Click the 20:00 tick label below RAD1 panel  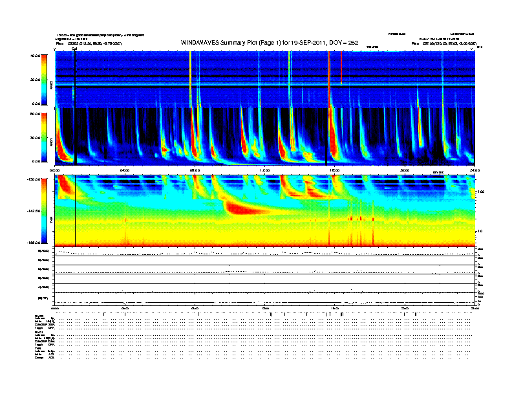coord(405,170)
